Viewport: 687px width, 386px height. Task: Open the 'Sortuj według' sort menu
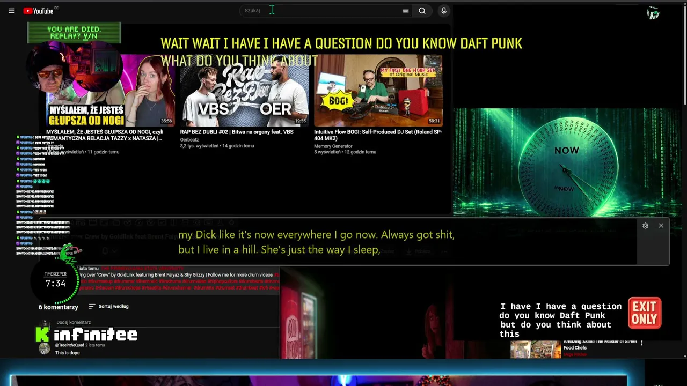pyautogui.click(x=108, y=307)
